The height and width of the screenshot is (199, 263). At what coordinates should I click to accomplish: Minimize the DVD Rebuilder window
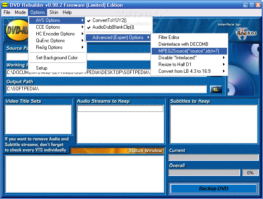coord(245,5)
